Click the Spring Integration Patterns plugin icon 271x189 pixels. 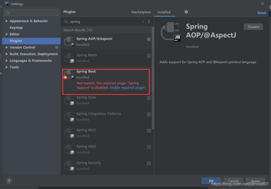pyautogui.click(x=69, y=117)
